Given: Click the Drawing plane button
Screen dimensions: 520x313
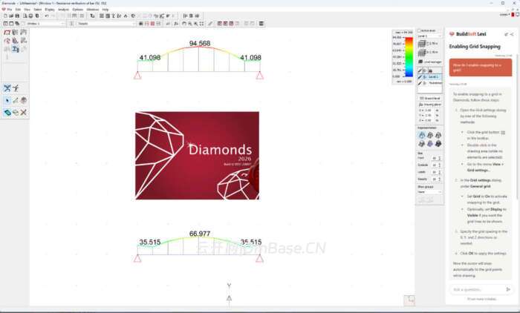Looking at the screenshot, I should click(430, 105).
